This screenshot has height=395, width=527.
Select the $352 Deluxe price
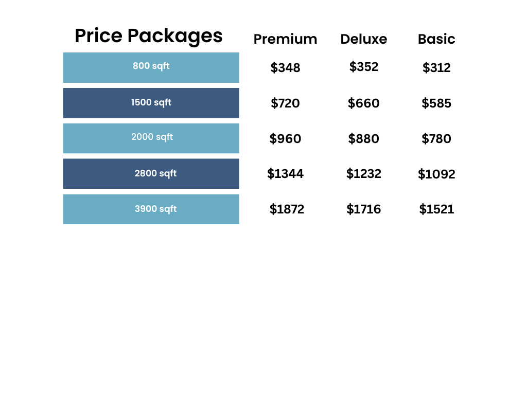[363, 67]
